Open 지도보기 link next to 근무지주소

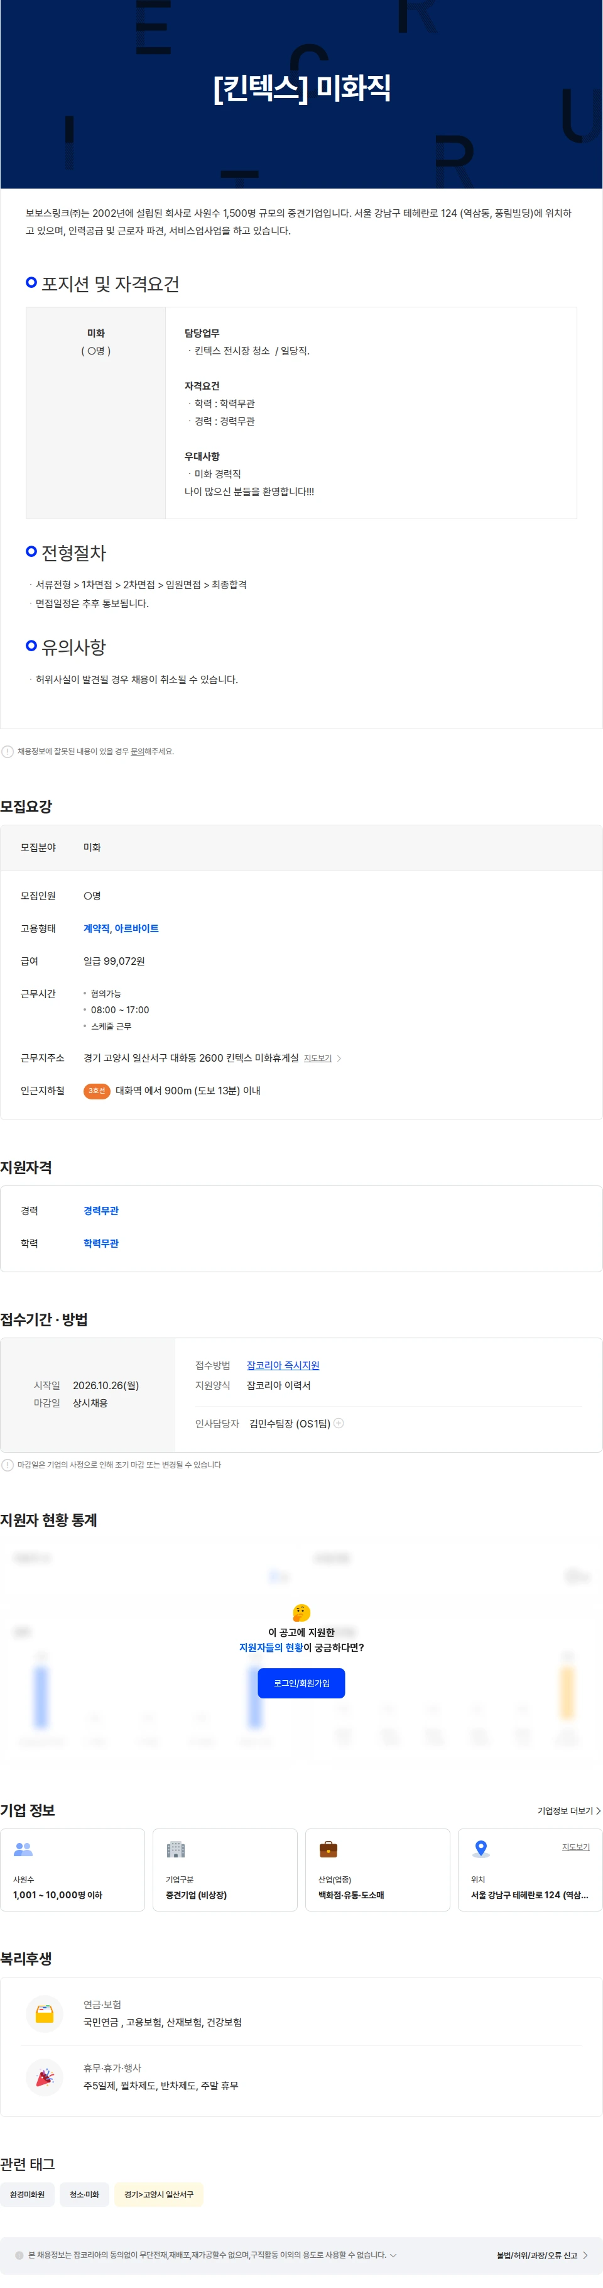coord(317,1058)
